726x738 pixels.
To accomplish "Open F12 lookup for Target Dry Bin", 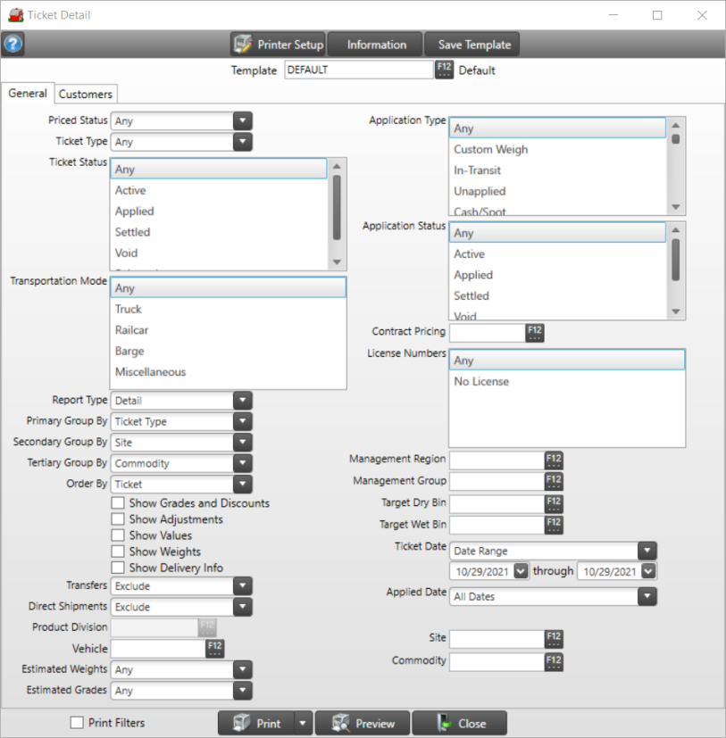I will (554, 503).
